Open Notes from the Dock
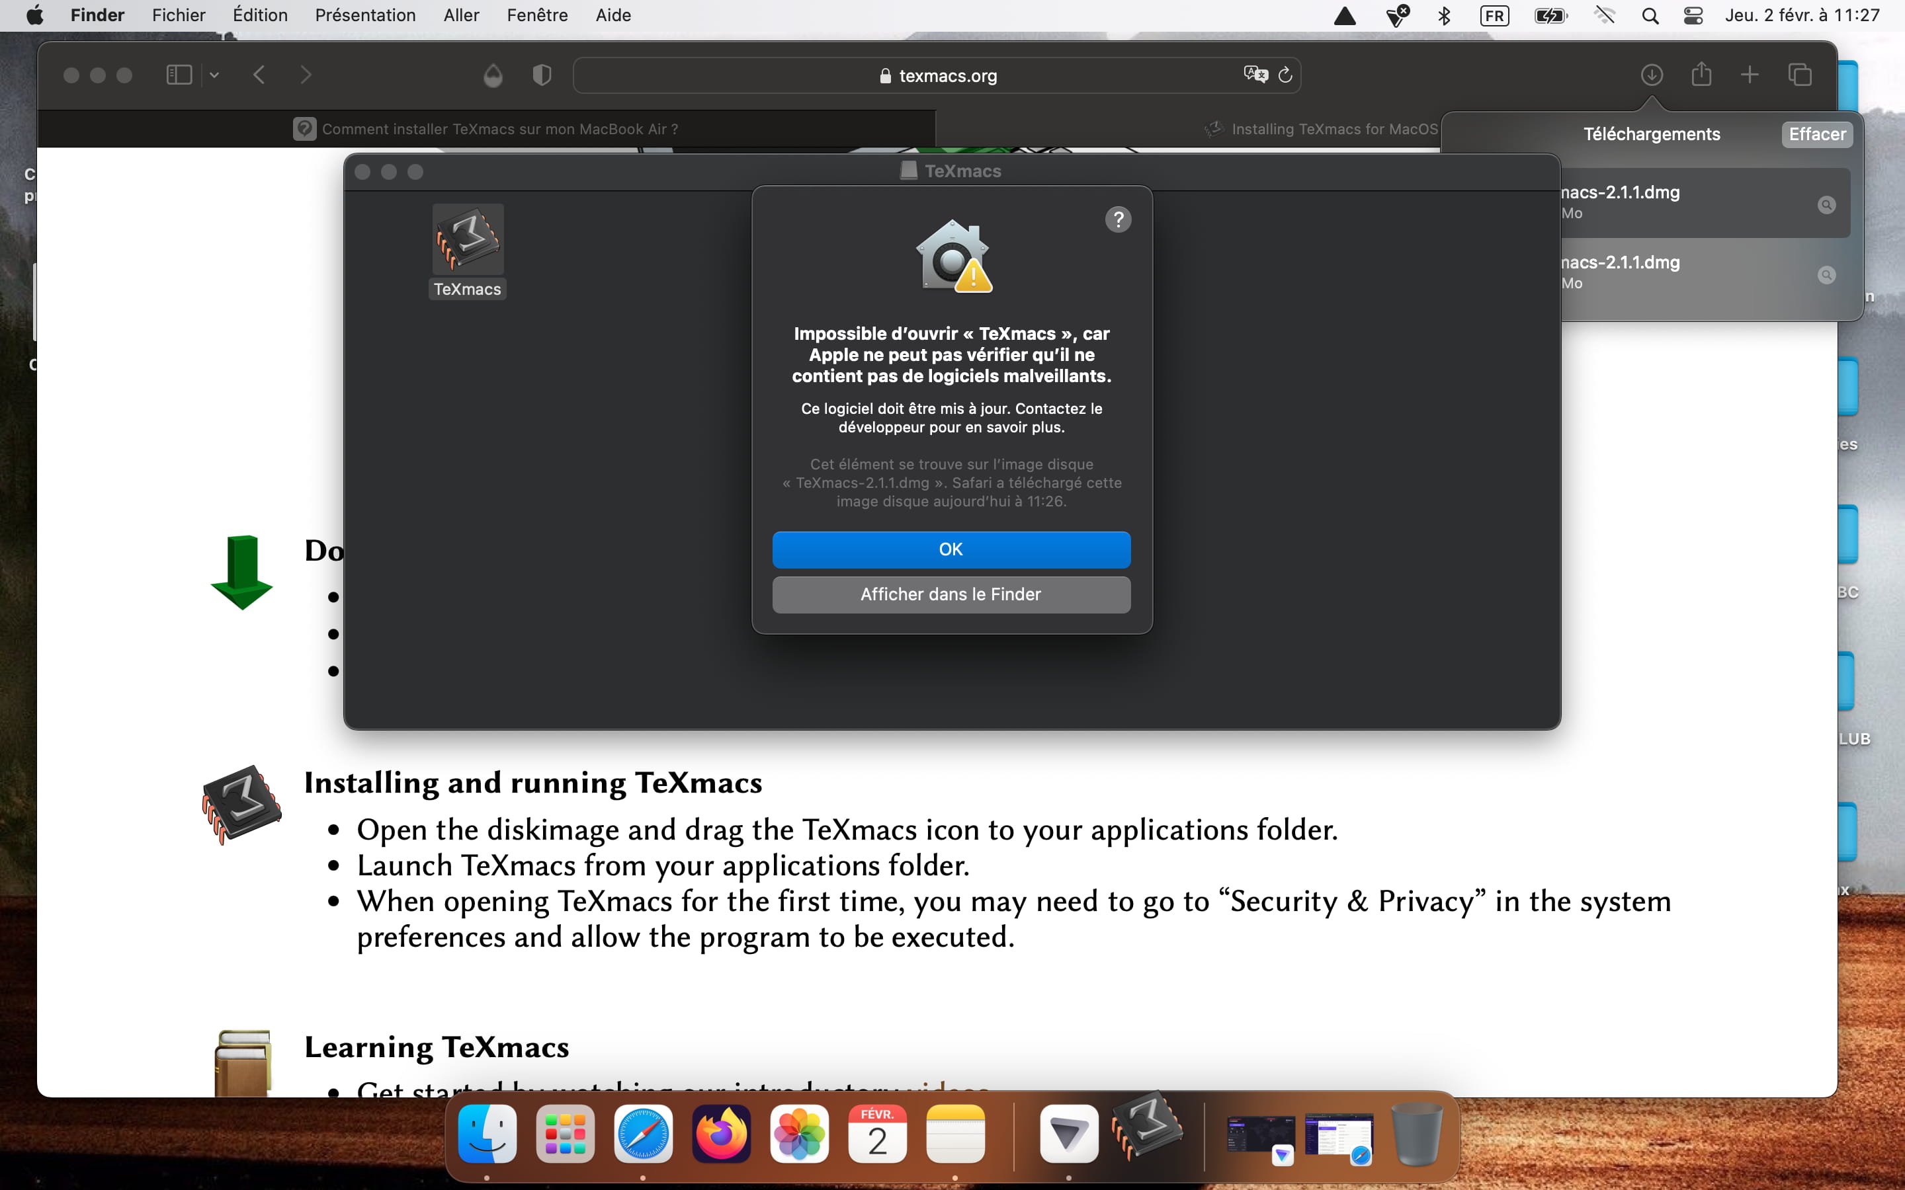Viewport: 1905px width, 1190px height. [955, 1134]
